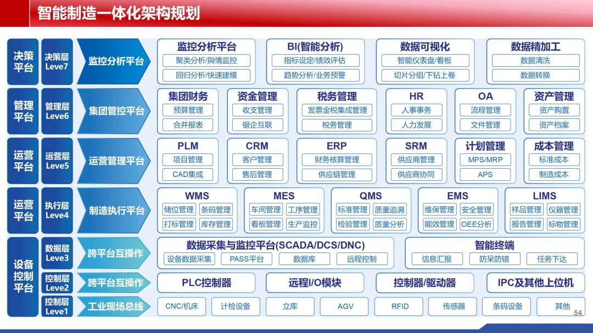Select the 检验管理 box
Image resolution: width=593 pixels, height=333 pixels.
click(x=353, y=225)
